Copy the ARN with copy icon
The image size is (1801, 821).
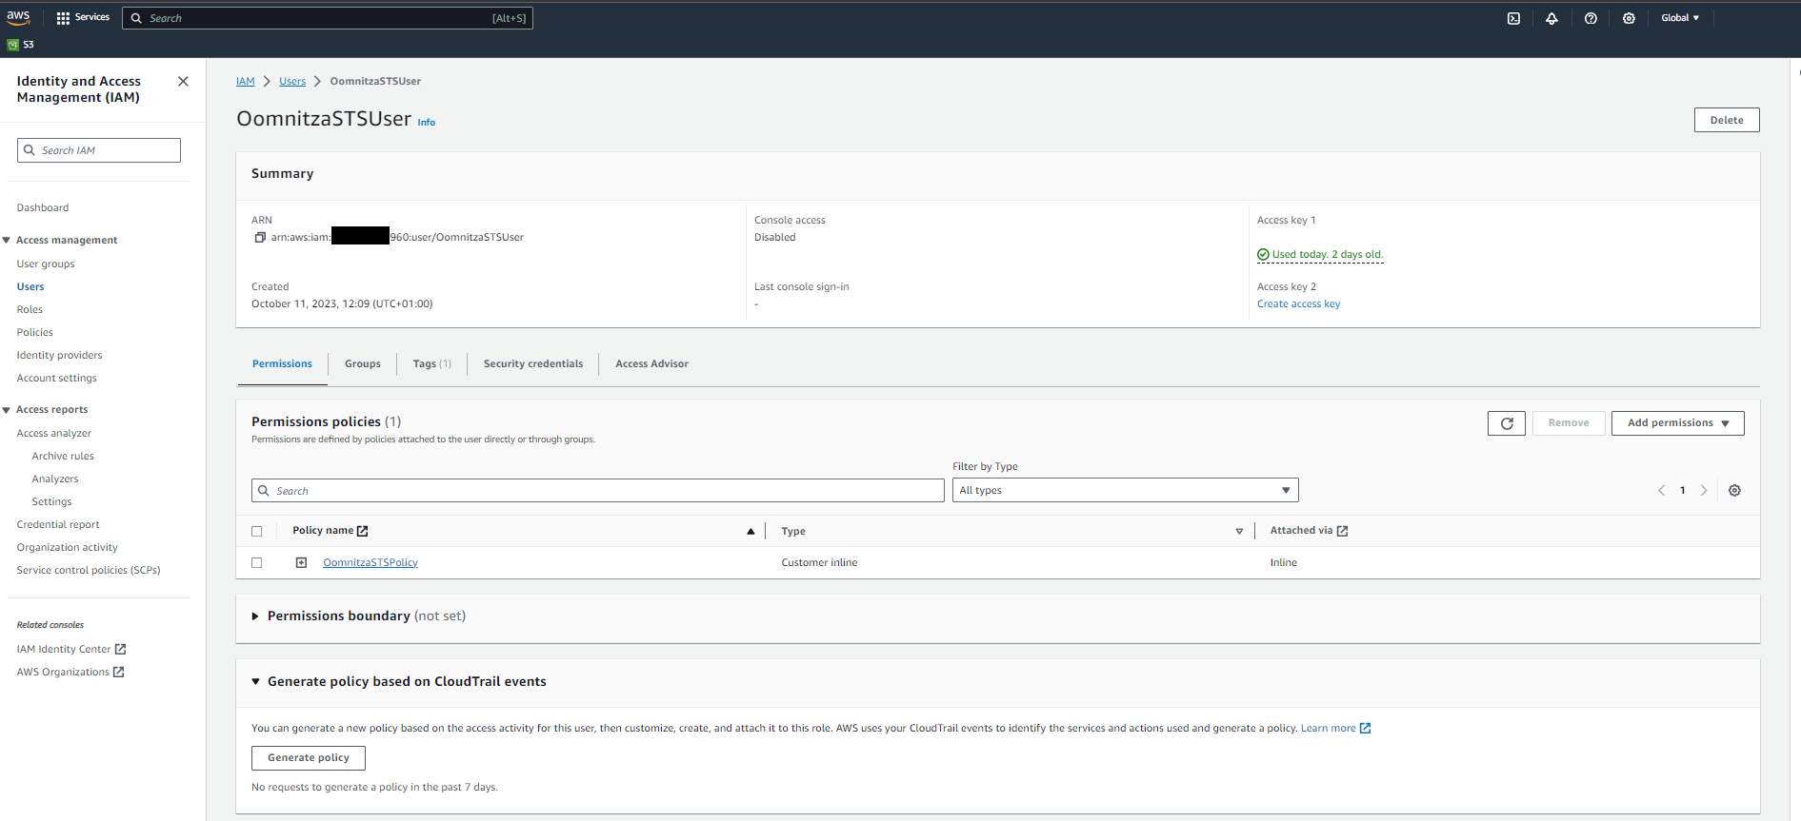click(x=260, y=238)
